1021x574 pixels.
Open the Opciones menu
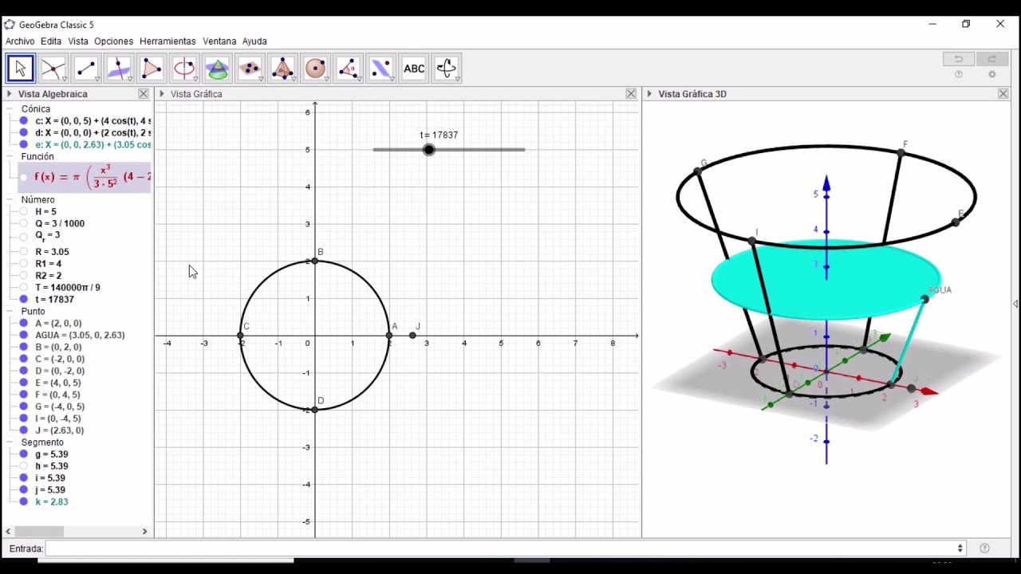113,41
